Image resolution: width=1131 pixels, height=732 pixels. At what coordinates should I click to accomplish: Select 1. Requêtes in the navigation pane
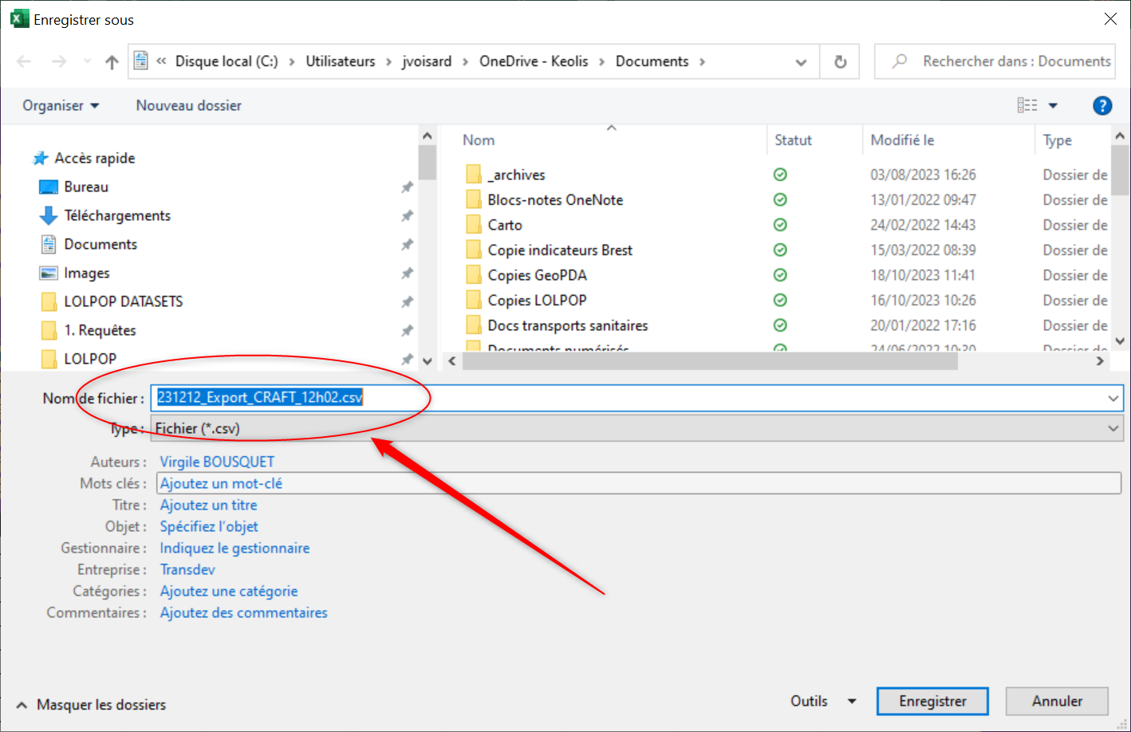[x=100, y=330]
